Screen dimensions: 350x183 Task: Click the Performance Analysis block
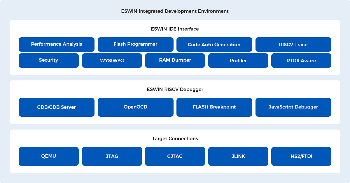[x=57, y=45]
